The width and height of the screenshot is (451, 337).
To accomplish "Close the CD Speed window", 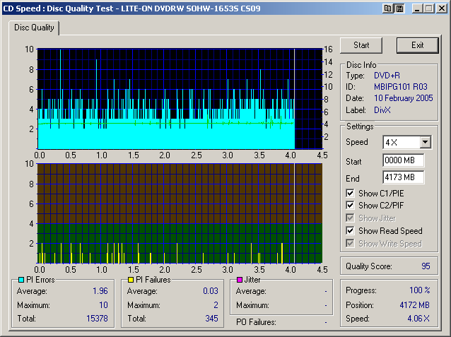I will [441, 8].
